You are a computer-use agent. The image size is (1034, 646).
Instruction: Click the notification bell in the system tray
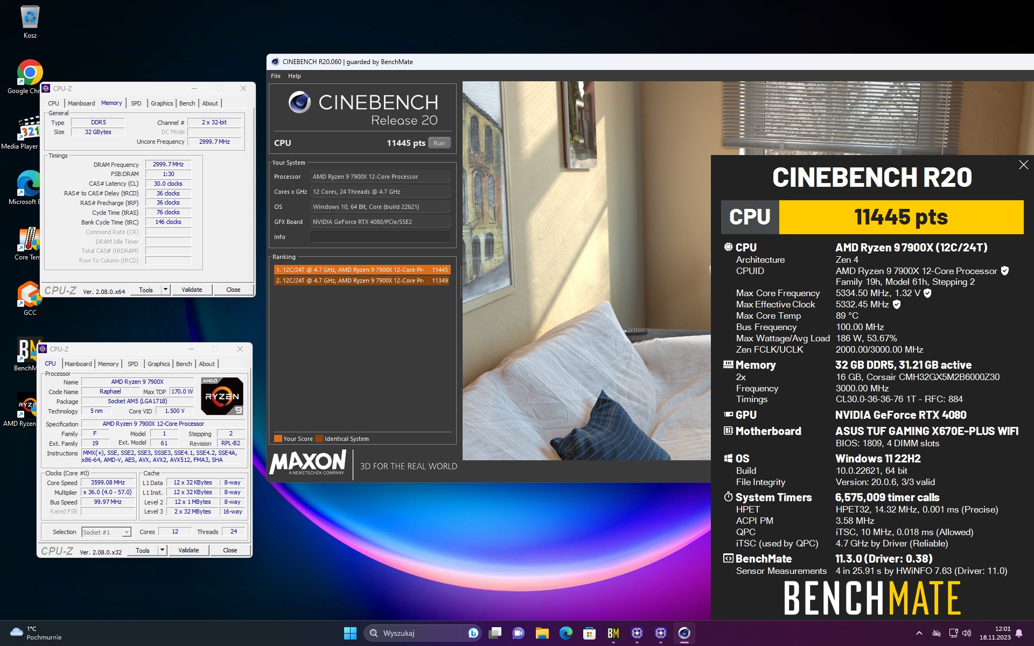(1019, 633)
